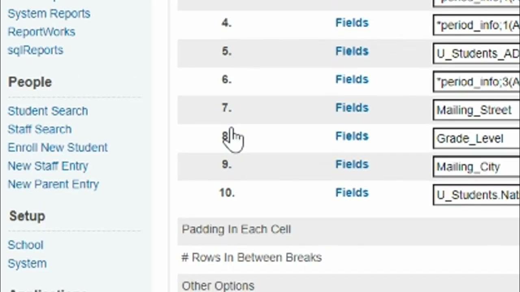Screen dimensions: 520x292
Task: Navigate to Staff Search
Action: click(x=39, y=129)
